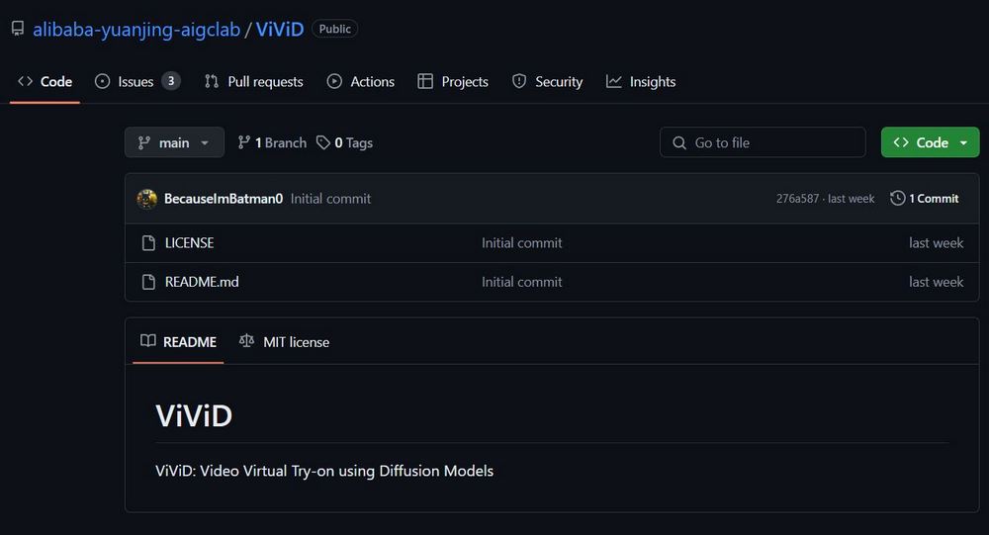Image resolution: width=989 pixels, height=535 pixels.
Task: Click the README book icon
Action: 148,341
